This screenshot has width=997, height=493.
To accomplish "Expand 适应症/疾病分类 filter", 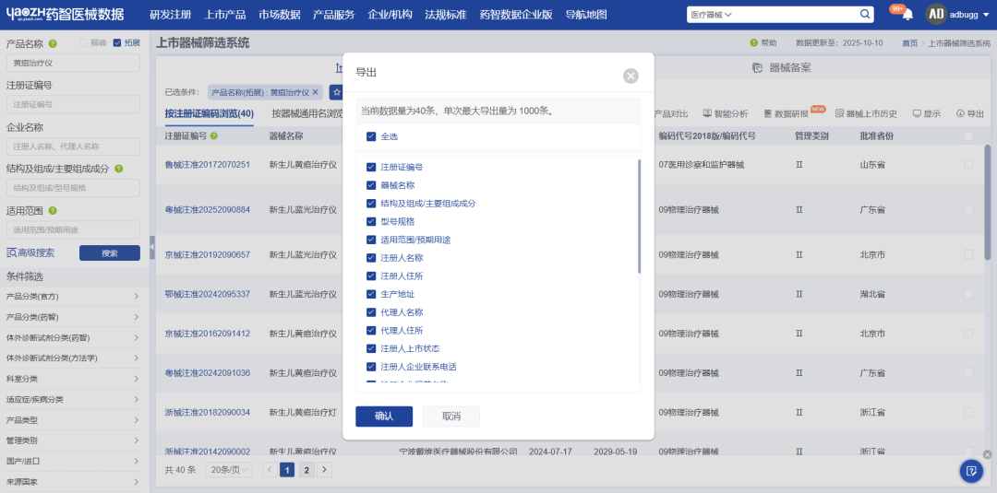I will pos(73,400).
